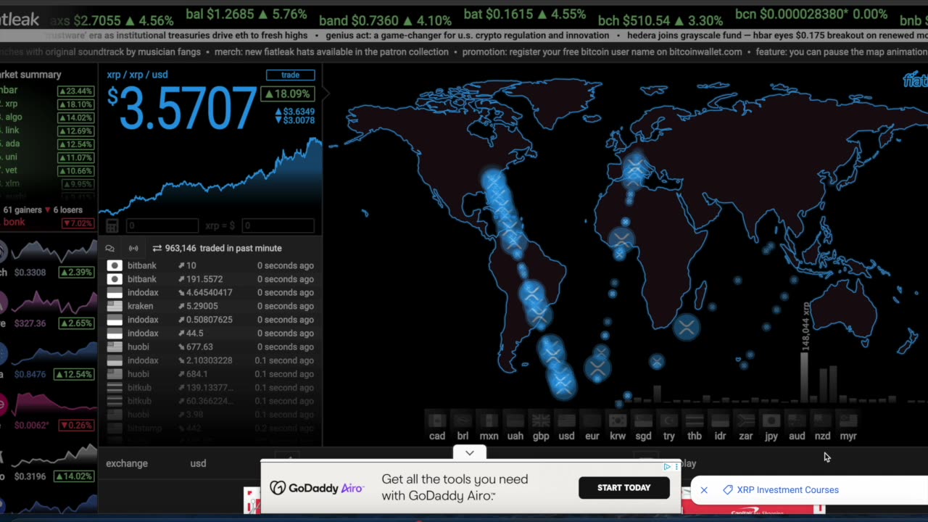
Task: Open the genius act news headline
Action: point(467,36)
